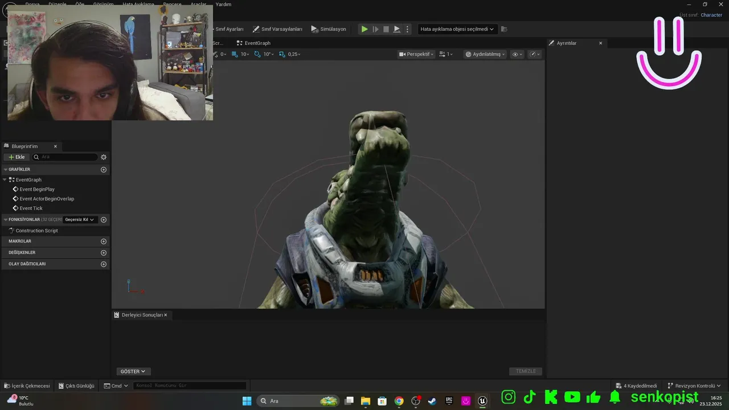Toggle rotation snap icon
Screen dimensions: 729x410
pos(257,54)
